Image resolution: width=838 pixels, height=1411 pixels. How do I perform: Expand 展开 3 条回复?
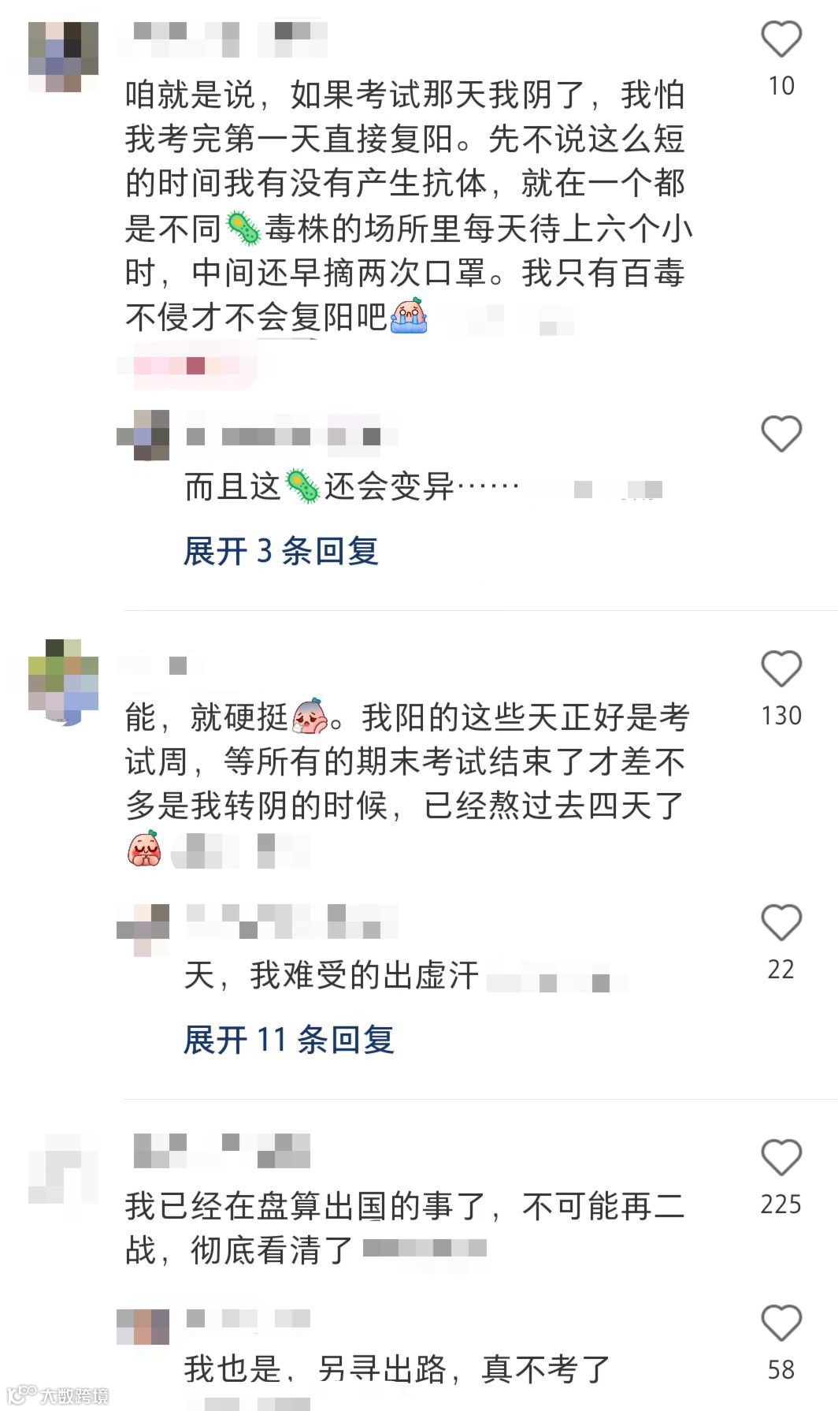click(x=281, y=551)
